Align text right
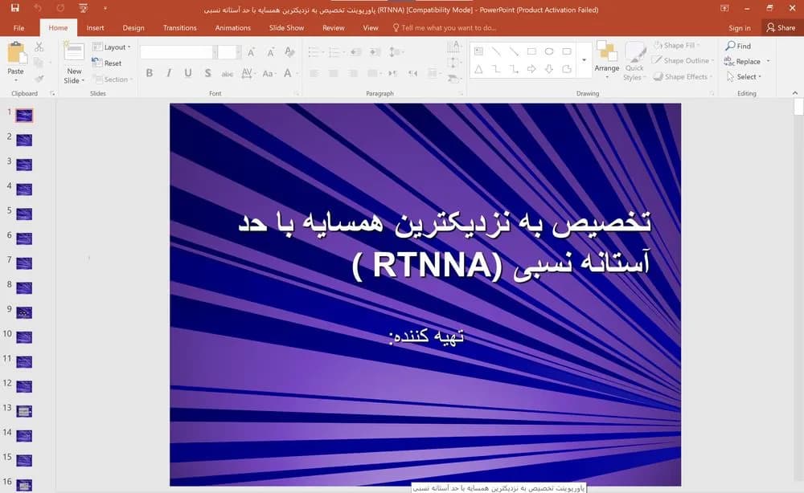Image resolution: width=804 pixels, height=493 pixels. coord(353,74)
